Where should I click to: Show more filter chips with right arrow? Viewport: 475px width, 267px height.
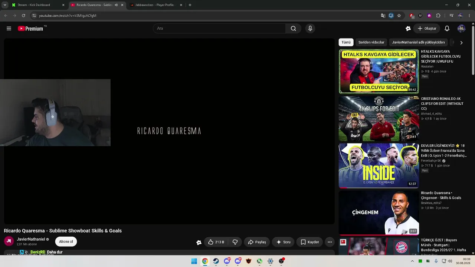(x=461, y=43)
